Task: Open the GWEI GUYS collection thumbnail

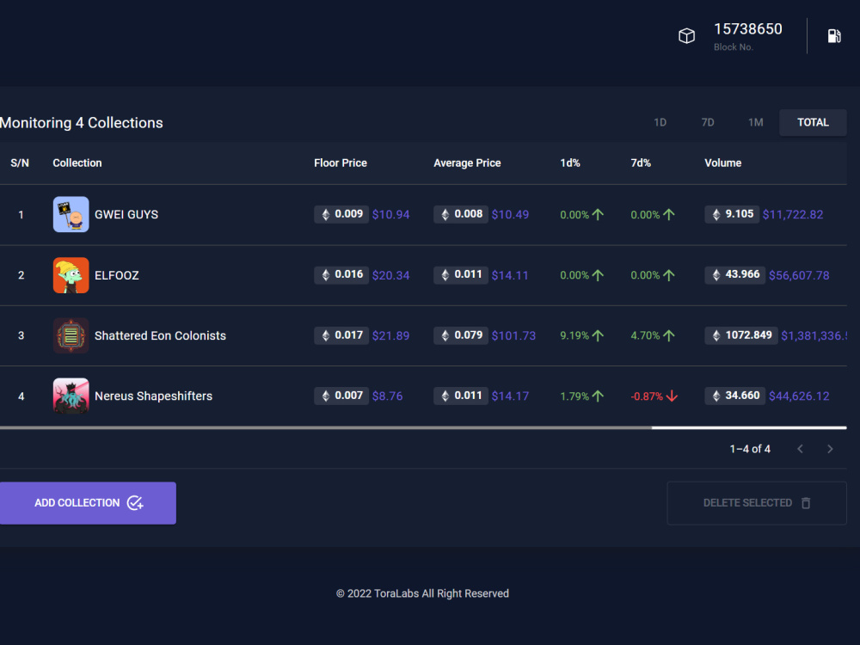Action: [71, 214]
